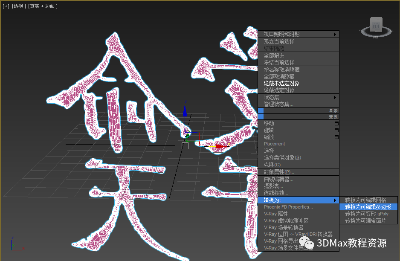
Task: Open V-Ray 属性
Action: [x=298, y=214]
